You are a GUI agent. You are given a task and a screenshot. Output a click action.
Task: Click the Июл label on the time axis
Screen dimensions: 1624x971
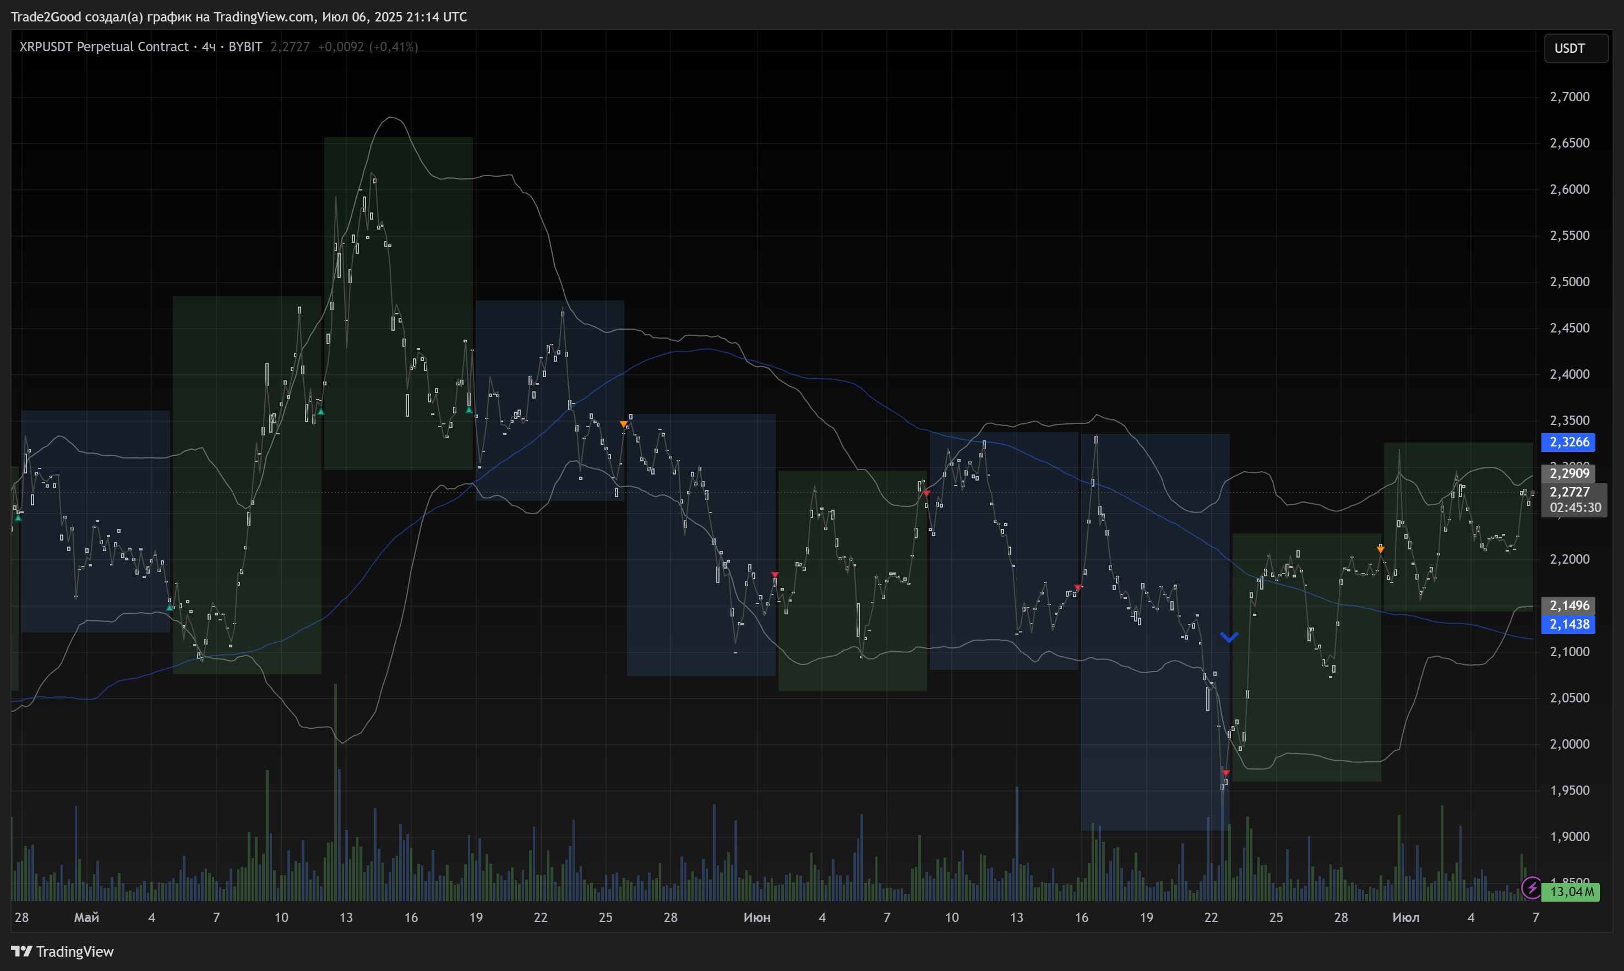[x=1405, y=918]
